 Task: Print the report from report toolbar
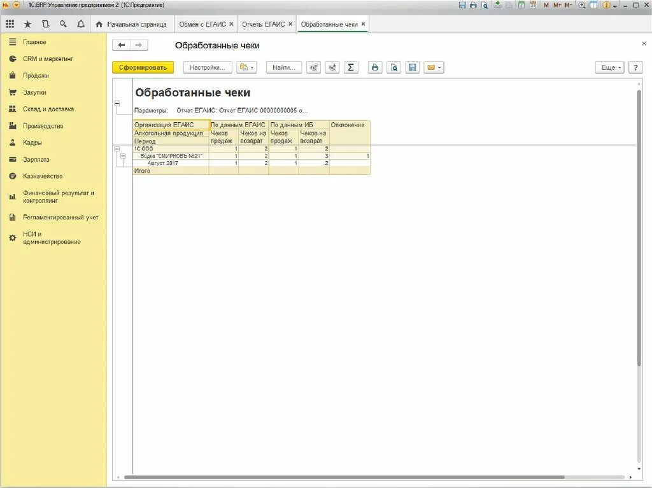(375, 67)
